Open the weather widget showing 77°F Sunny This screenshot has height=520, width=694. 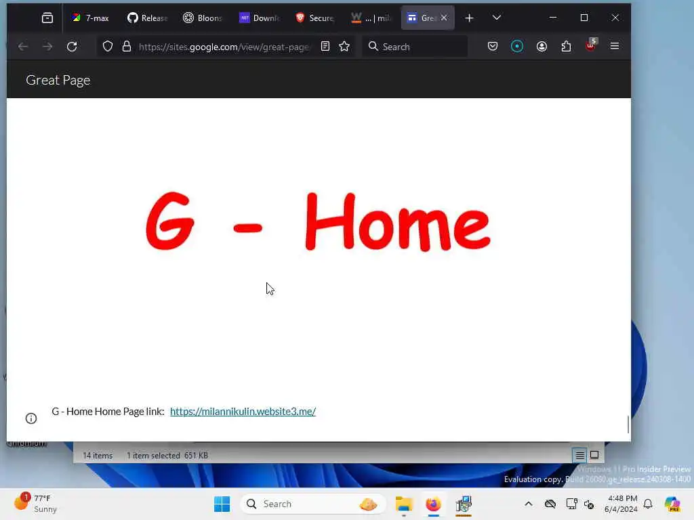click(x=35, y=504)
